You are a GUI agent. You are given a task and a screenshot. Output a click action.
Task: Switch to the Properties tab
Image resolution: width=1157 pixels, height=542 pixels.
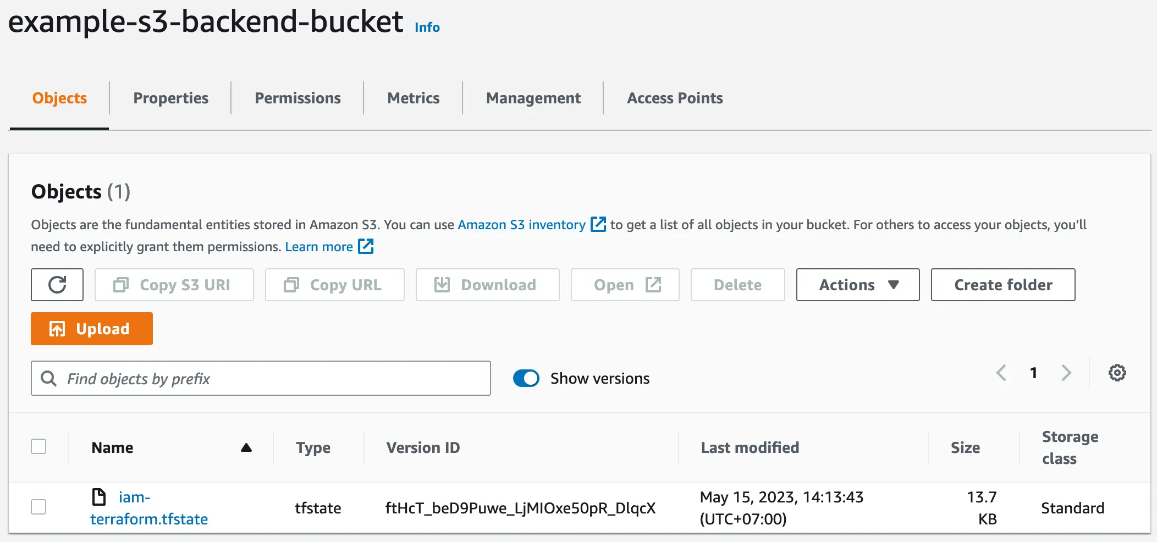pyautogui.click(x=170, y=98)
